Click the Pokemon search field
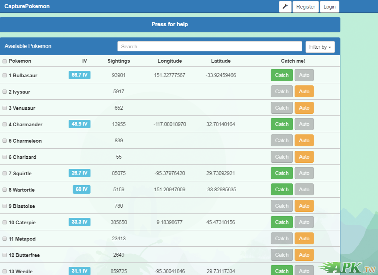The width and height of the screenshot is (378, 275). click(210, 47)
